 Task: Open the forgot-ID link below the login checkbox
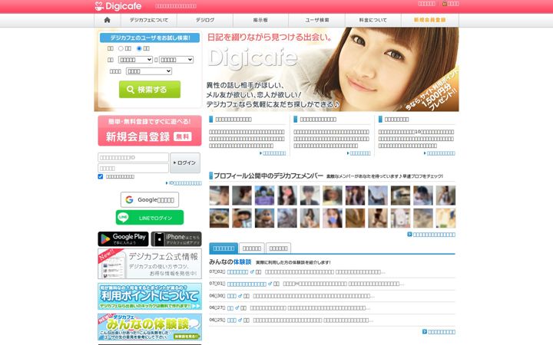185,183
